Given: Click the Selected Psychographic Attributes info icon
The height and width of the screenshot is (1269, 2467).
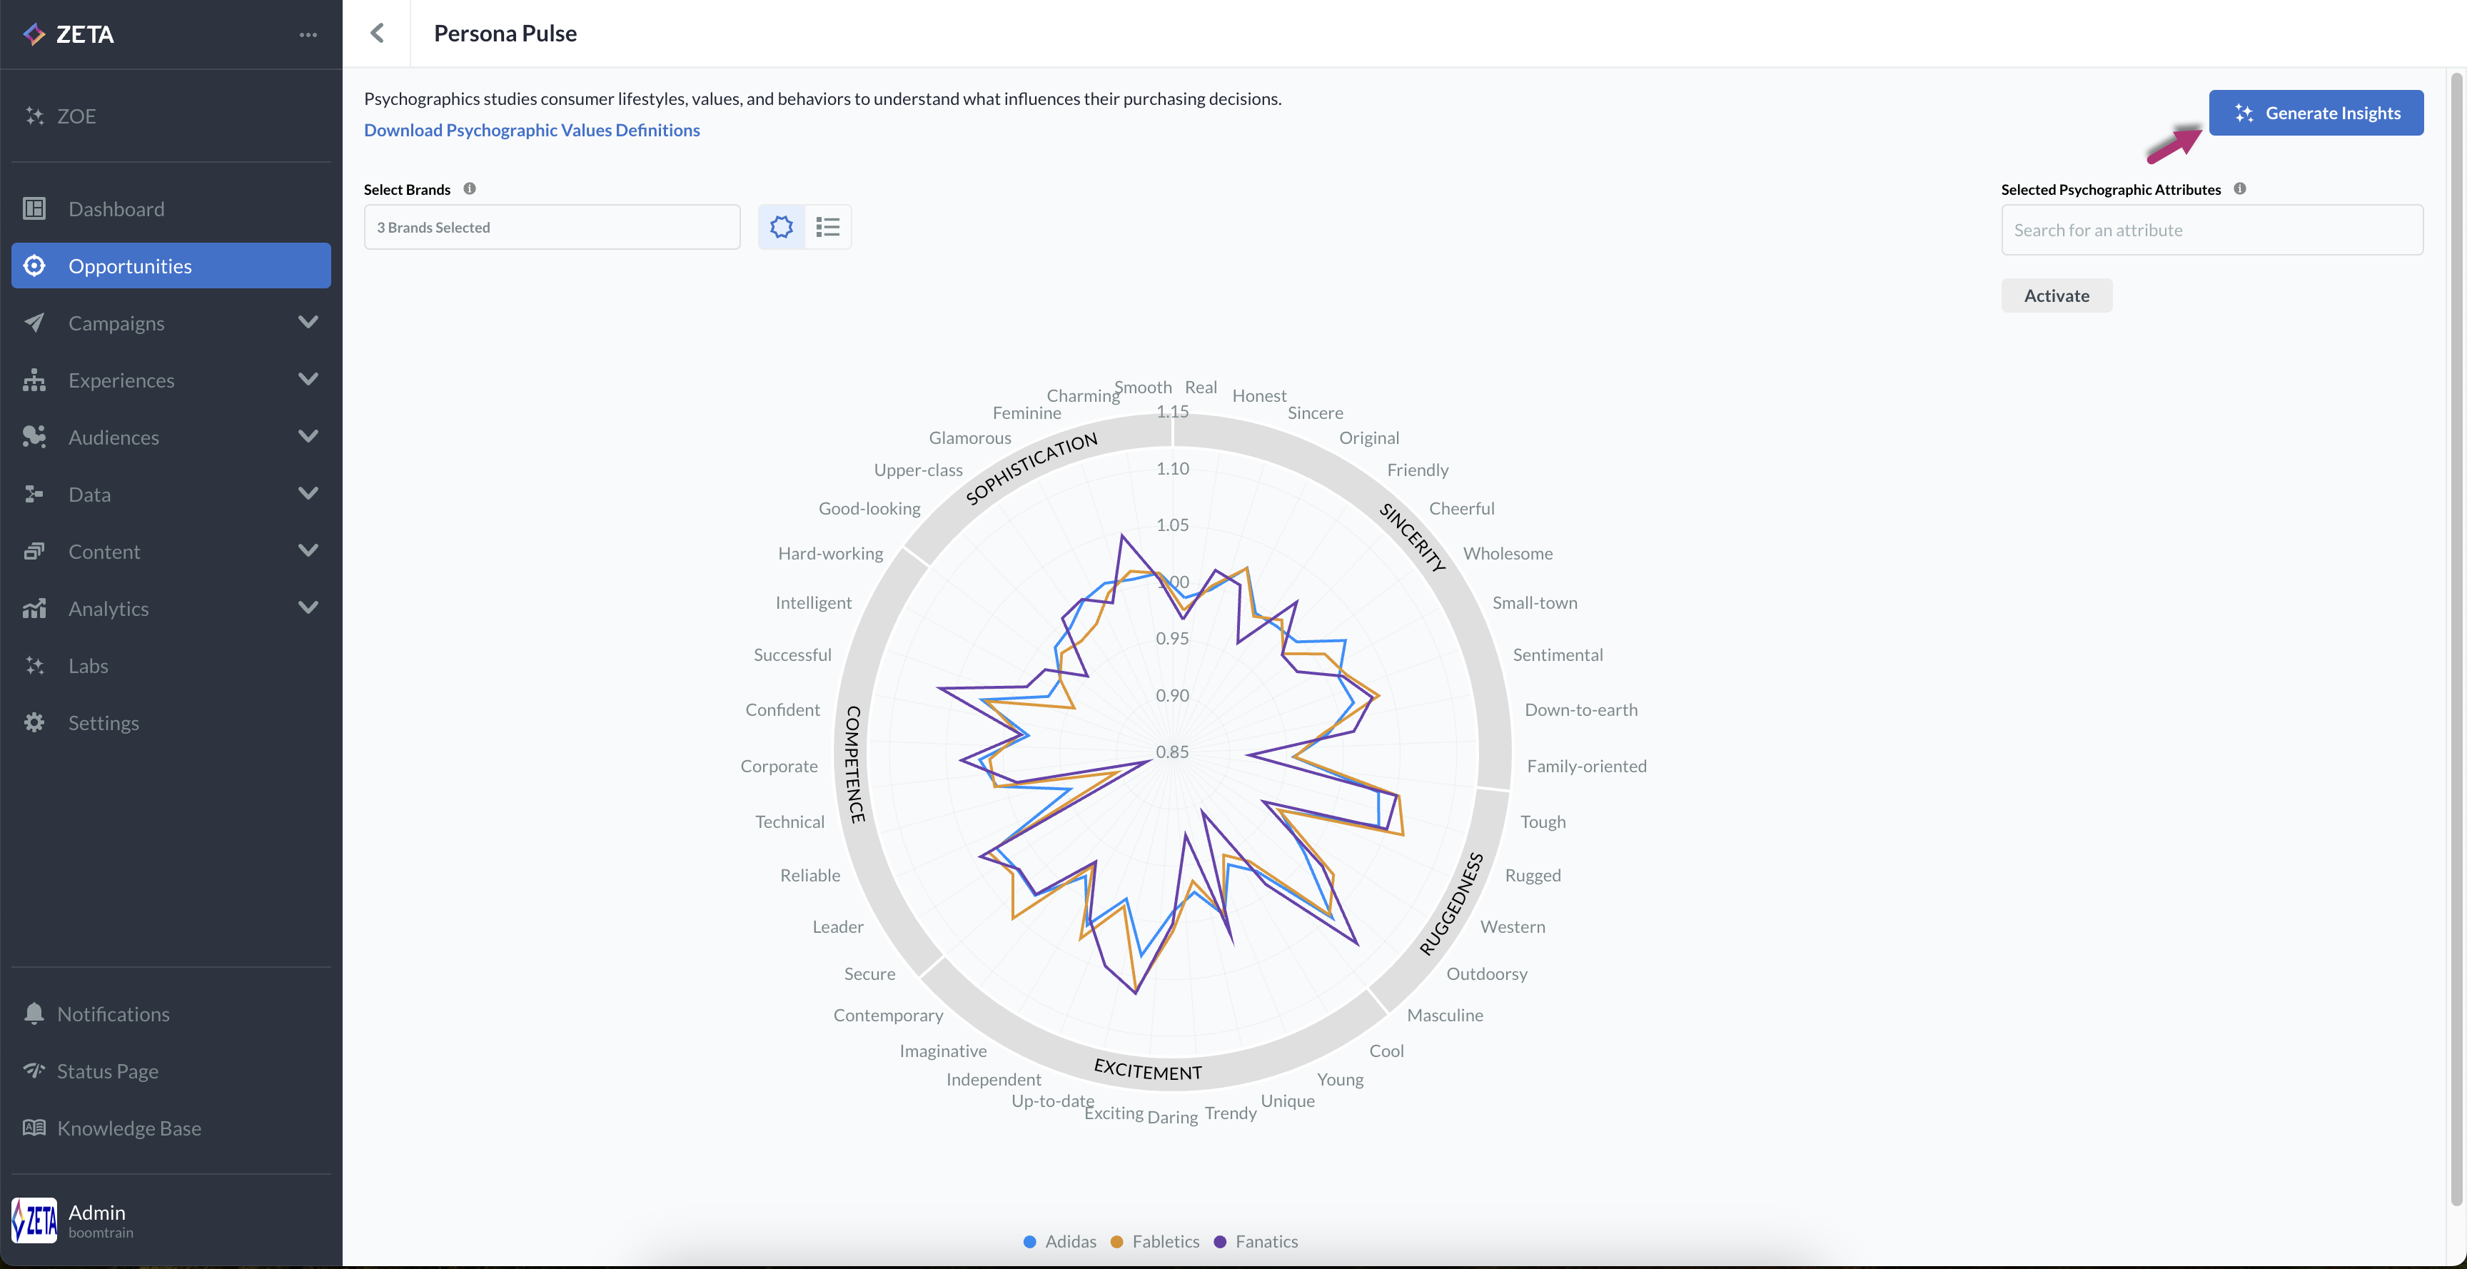Looking at the screenshot, I should point(2239,188).
